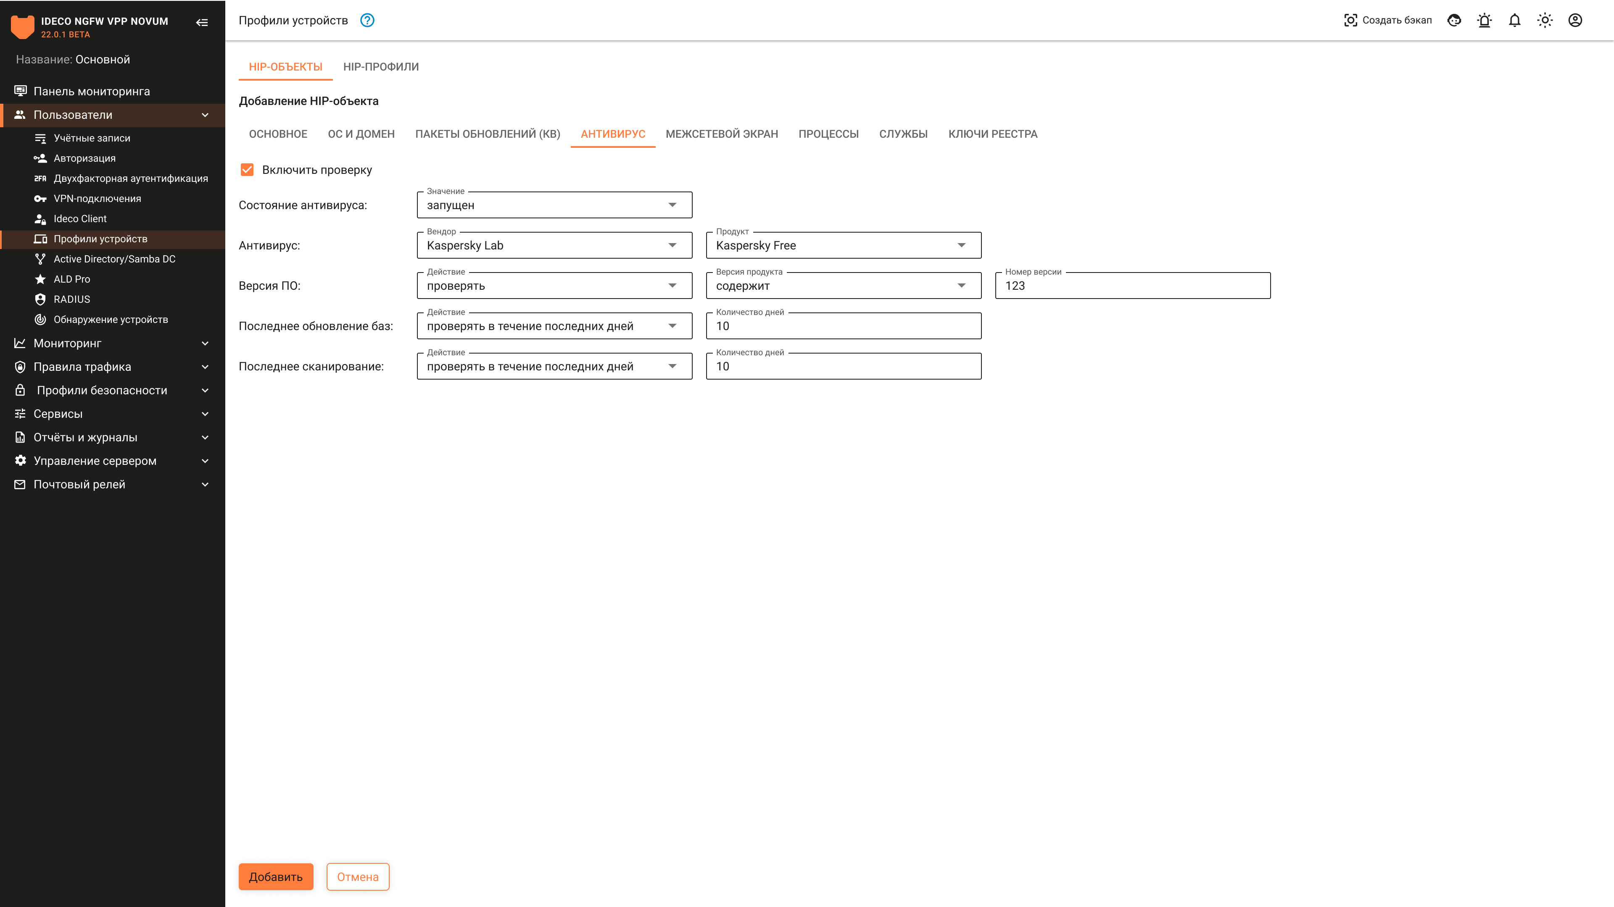Click the Номер версии input field
The image size is (1614, 907).
(1132, 286)
